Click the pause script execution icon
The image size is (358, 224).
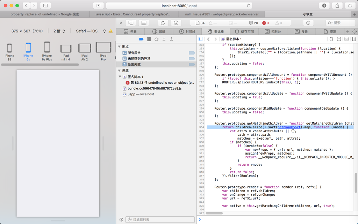149,39
